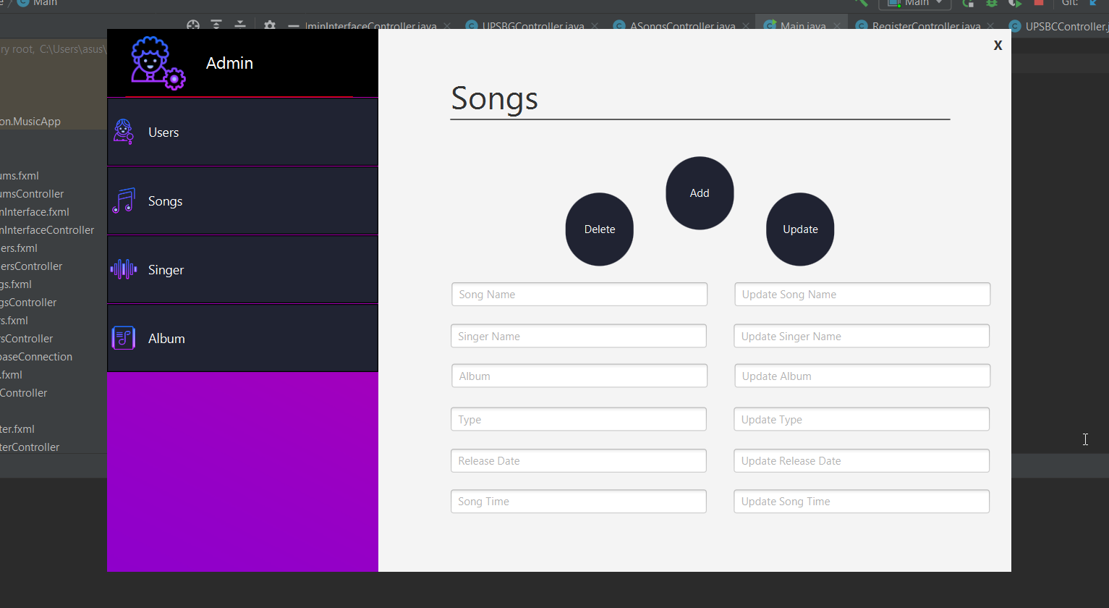The height and width of the screenshot is (608, 1109).
Task: Click the Users person icon in sidebar
Action: pos(124,132)
